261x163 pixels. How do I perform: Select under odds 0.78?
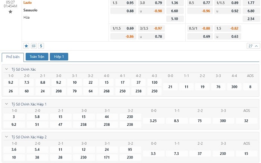tap(151, 36)
